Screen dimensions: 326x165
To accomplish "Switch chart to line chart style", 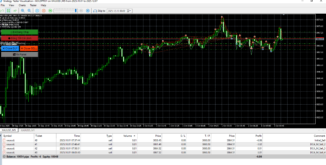I will point(15,11).
